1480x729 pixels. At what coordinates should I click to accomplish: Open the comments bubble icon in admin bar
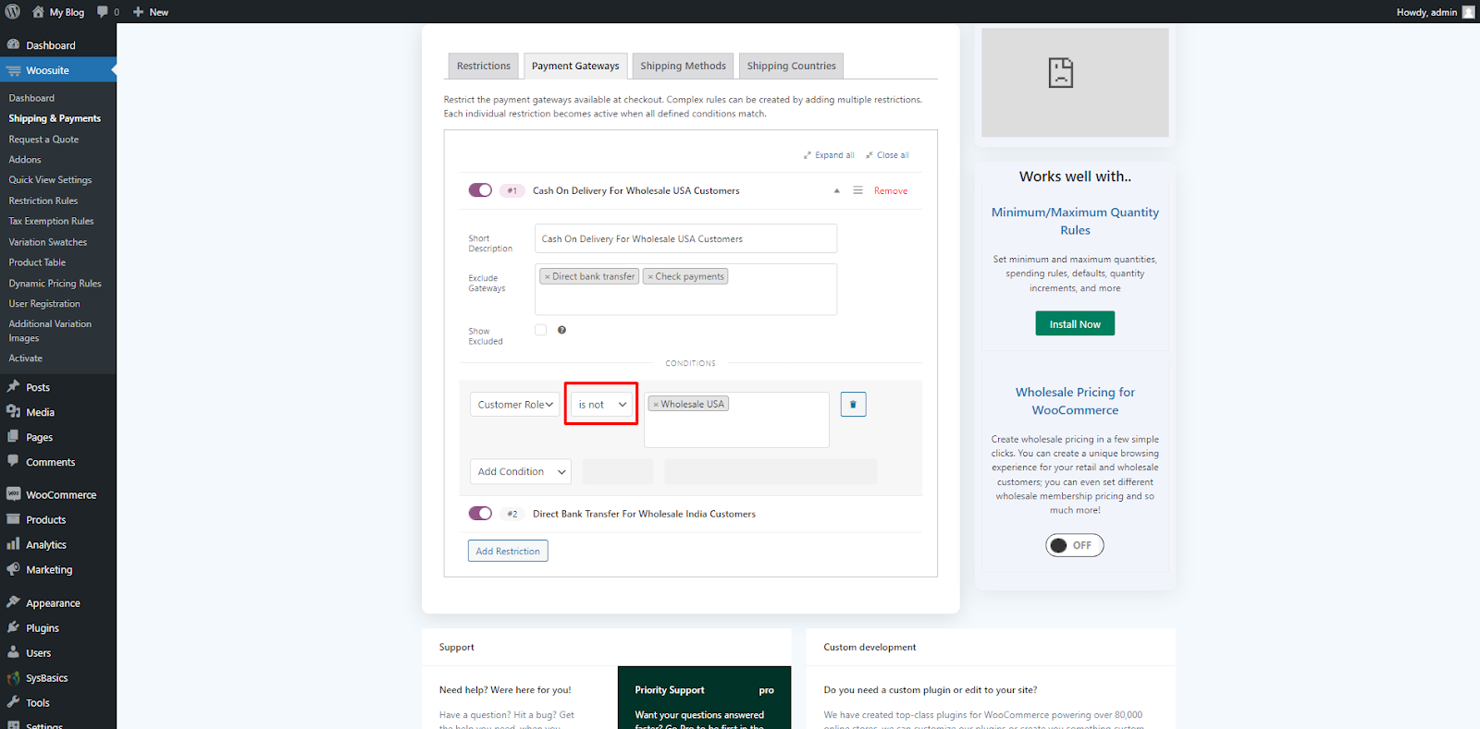(x=103, y=12)
